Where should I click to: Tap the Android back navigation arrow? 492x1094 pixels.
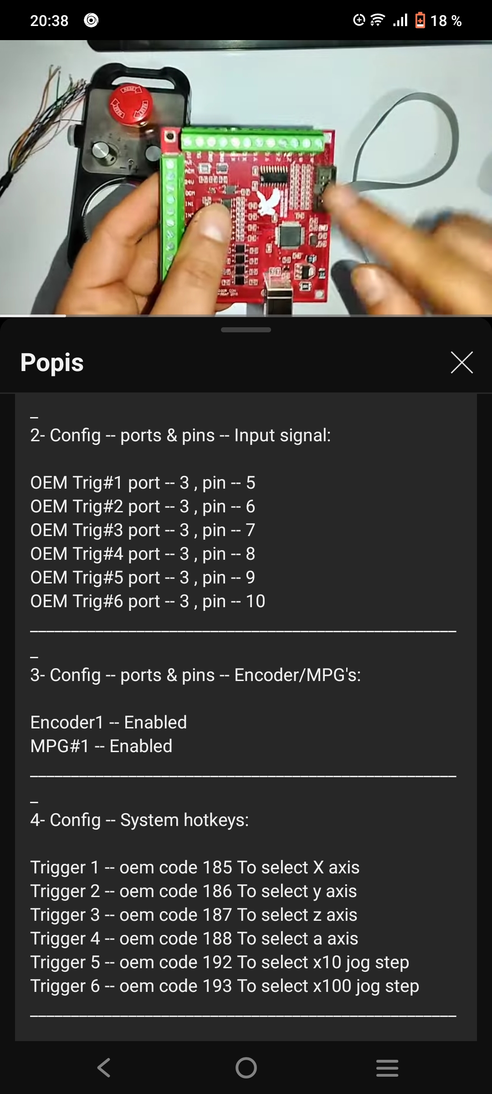(104, 1068)
